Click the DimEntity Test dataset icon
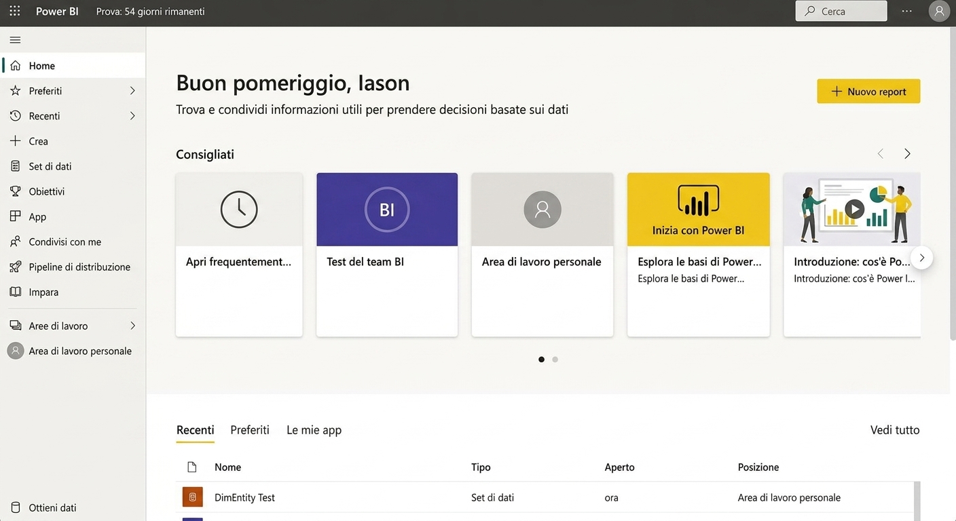Screen dimensions: 956x521 pyautogui.click(x=193, y=497)
